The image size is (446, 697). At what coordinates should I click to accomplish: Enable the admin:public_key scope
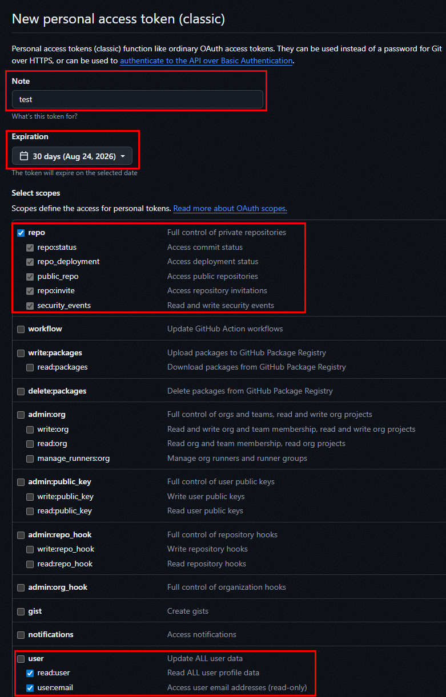[x=21, y=482]
